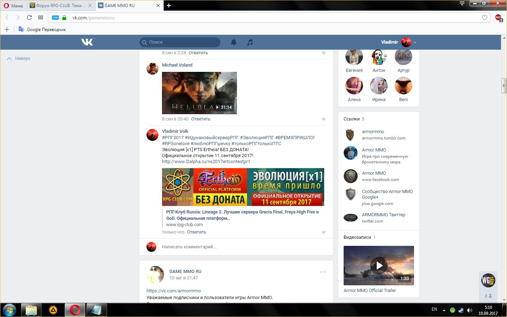Open Vladimir Volk's profile name
This screenshot has width=507, height=317.
click(x=175, y=131)
